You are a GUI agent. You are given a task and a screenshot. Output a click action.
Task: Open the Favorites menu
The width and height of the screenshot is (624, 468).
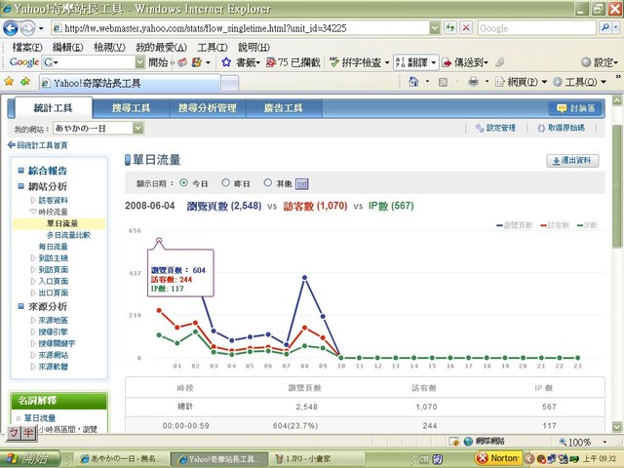pyautogui.click(x=161, y=48)
